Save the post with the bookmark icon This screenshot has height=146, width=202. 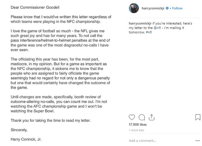[198, 117]
